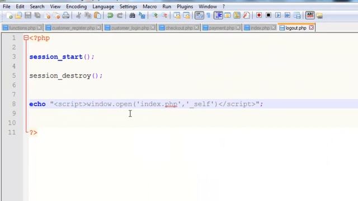Click the Replace toolbar icon
This screenshot has width=358, height=201.
pyautogui.click(x=142, y=16)
